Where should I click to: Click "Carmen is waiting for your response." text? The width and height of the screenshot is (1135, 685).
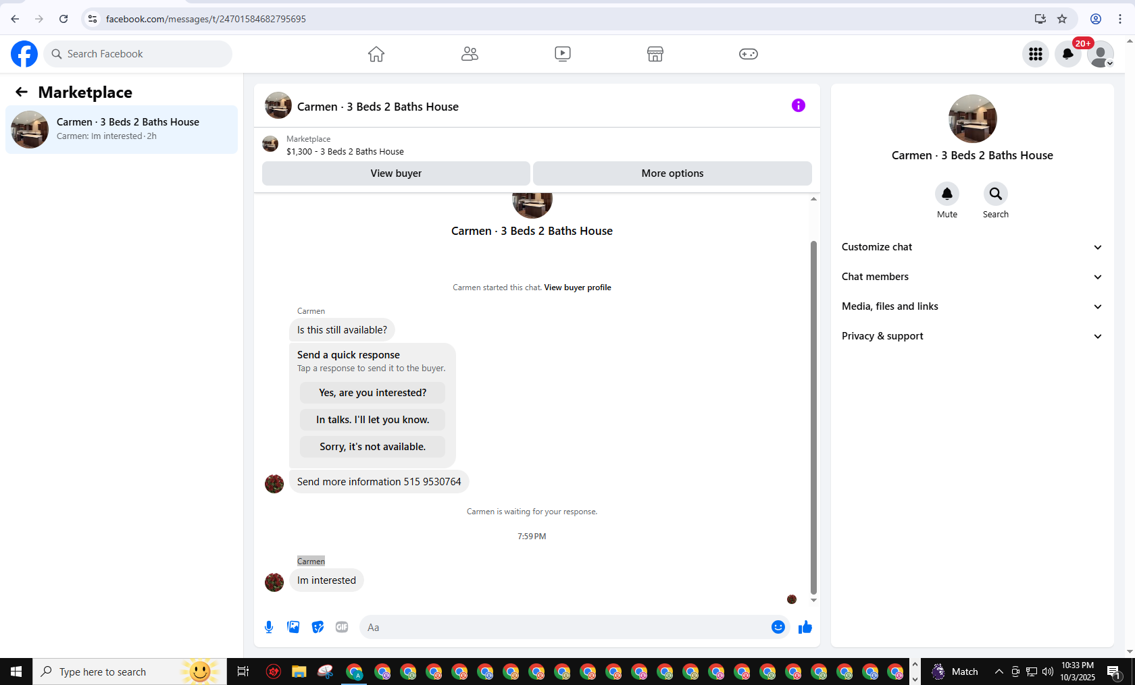tap(532, 512)
